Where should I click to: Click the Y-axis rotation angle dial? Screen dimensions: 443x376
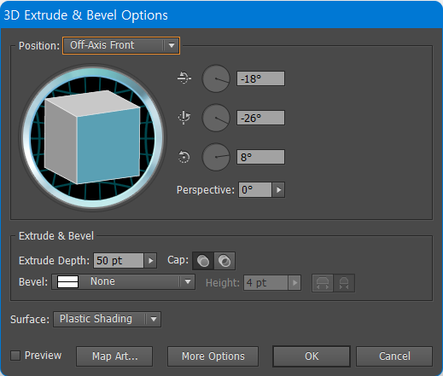[x=216, y=118]
